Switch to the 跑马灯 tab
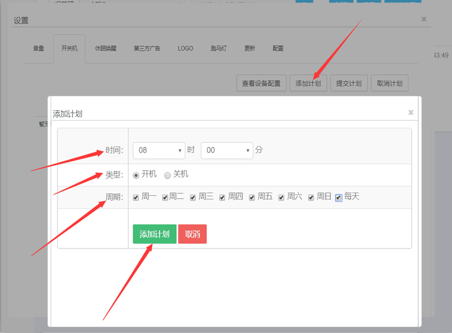This screenshot has width=452, height=333. (219, 49)
